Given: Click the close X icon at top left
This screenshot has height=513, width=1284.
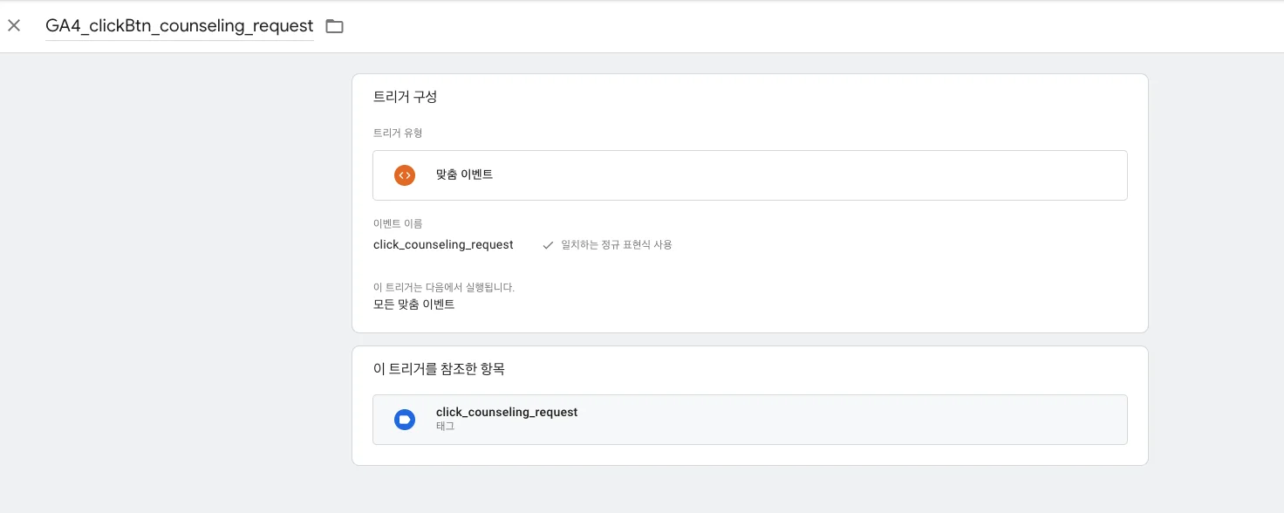Looking at the screenshot, I should pos(14,25).
